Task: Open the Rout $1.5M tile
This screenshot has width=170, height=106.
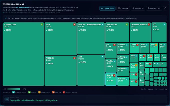Action: (x=134, y=58)
